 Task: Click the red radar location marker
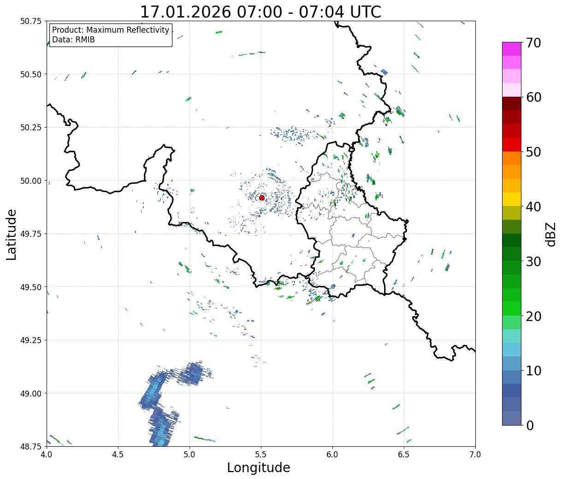pyautogui.click(x=262, y=198)
